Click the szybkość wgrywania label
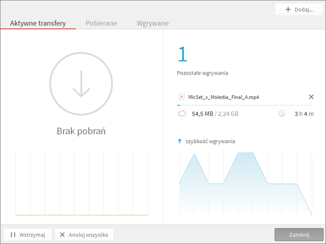 coord(210,142)
